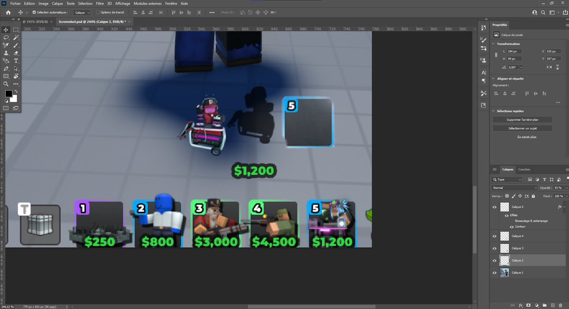Image resolution: width=569 pixels, height=309 pixels.
Task: Select the Pen tool
Action: pyautogui.click(x=6, y=69)
